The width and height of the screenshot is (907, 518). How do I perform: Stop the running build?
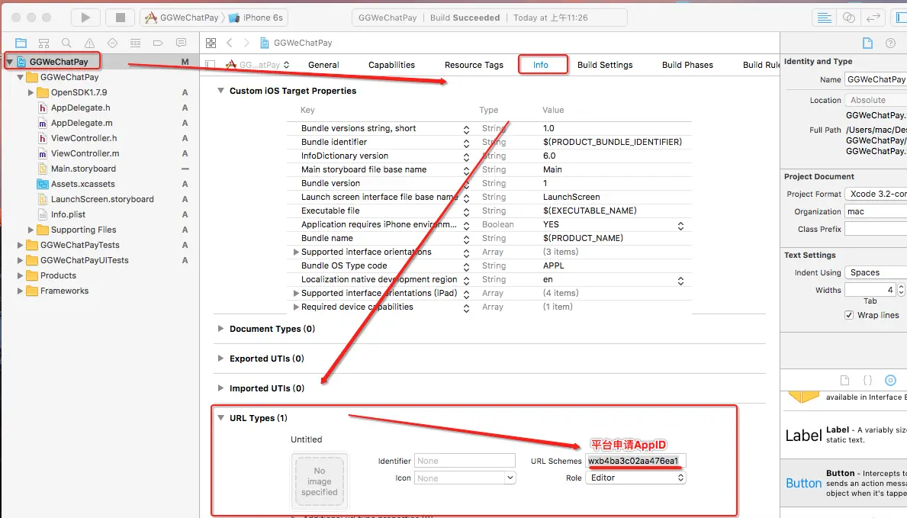click(x=121, y=18)
